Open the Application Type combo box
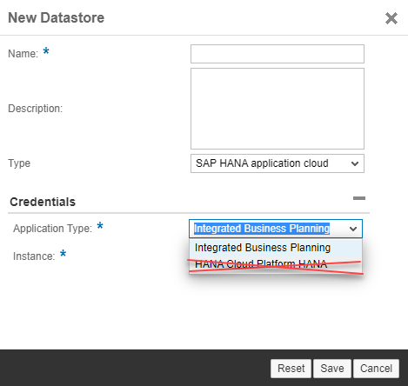This screenshot has height=386, width=408. click(x=276, y=229)
